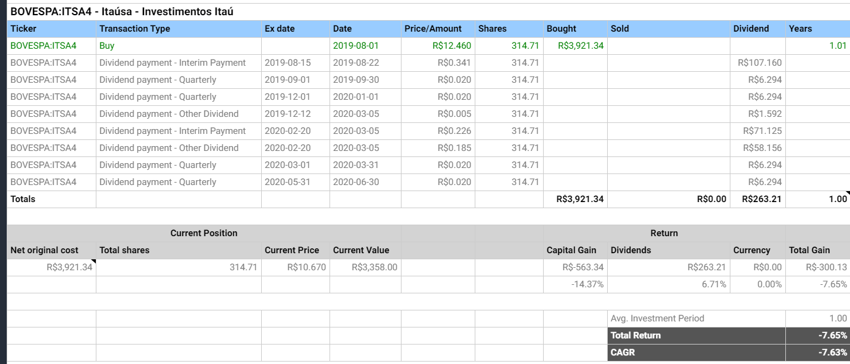Select the ex date '2019-12-12' cell
Image resolution: width=850 pixels, height=364 pixels.
tap(296, 114)
